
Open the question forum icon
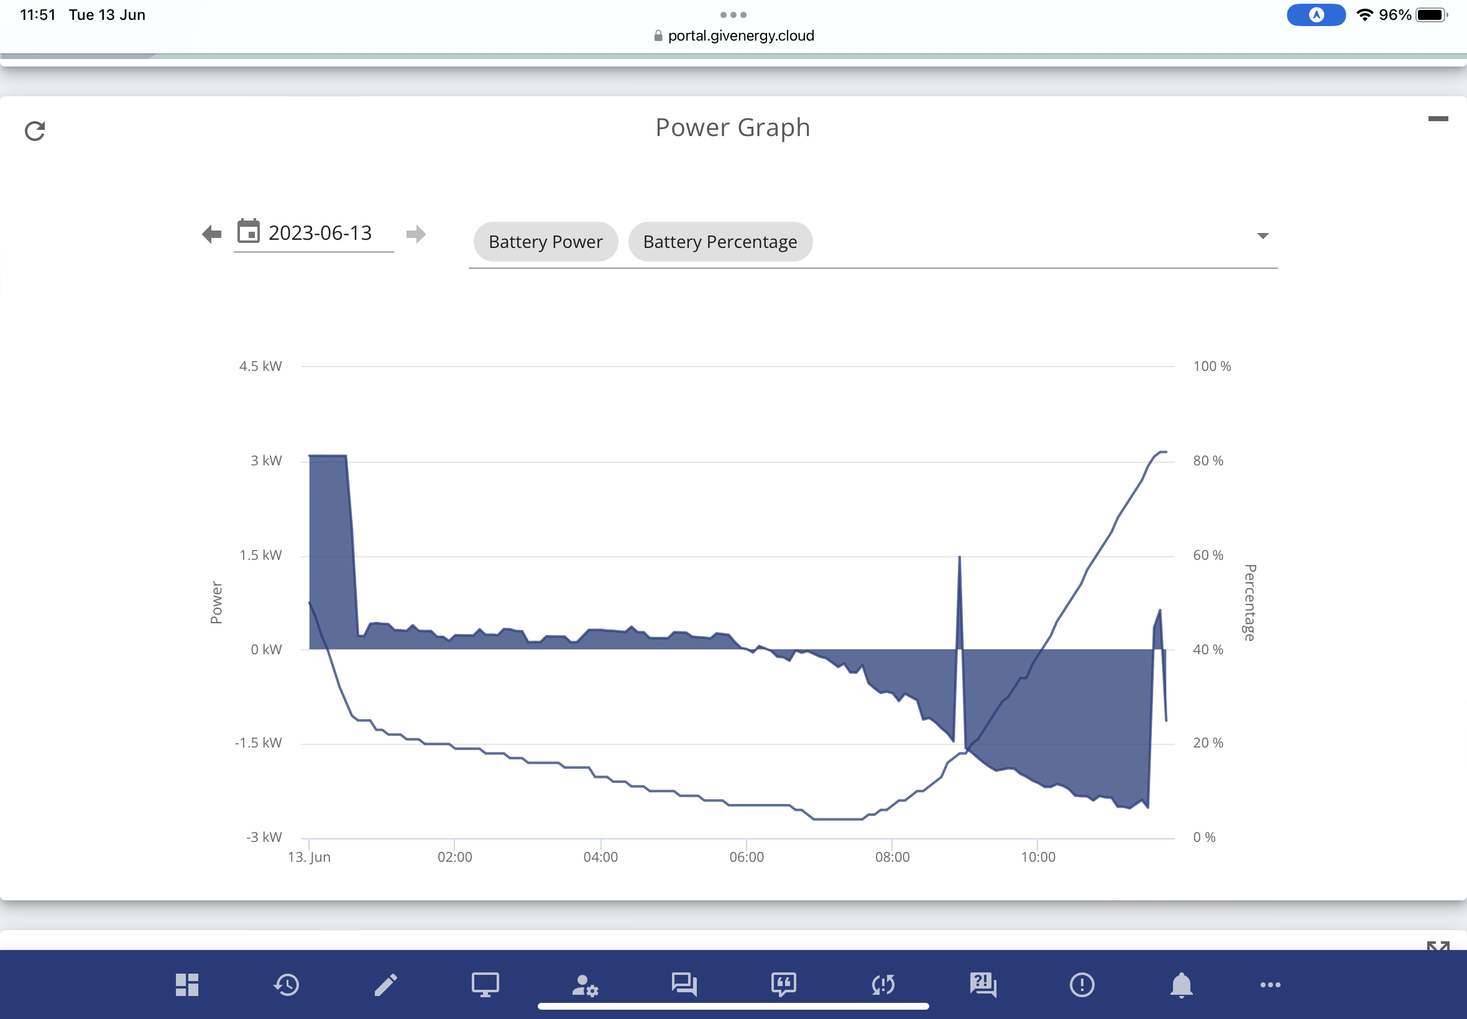click(x=983, y=985)
